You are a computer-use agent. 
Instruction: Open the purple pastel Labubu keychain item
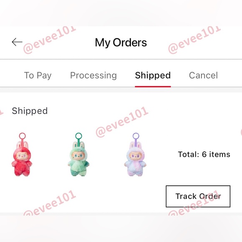tap(135, 154)
